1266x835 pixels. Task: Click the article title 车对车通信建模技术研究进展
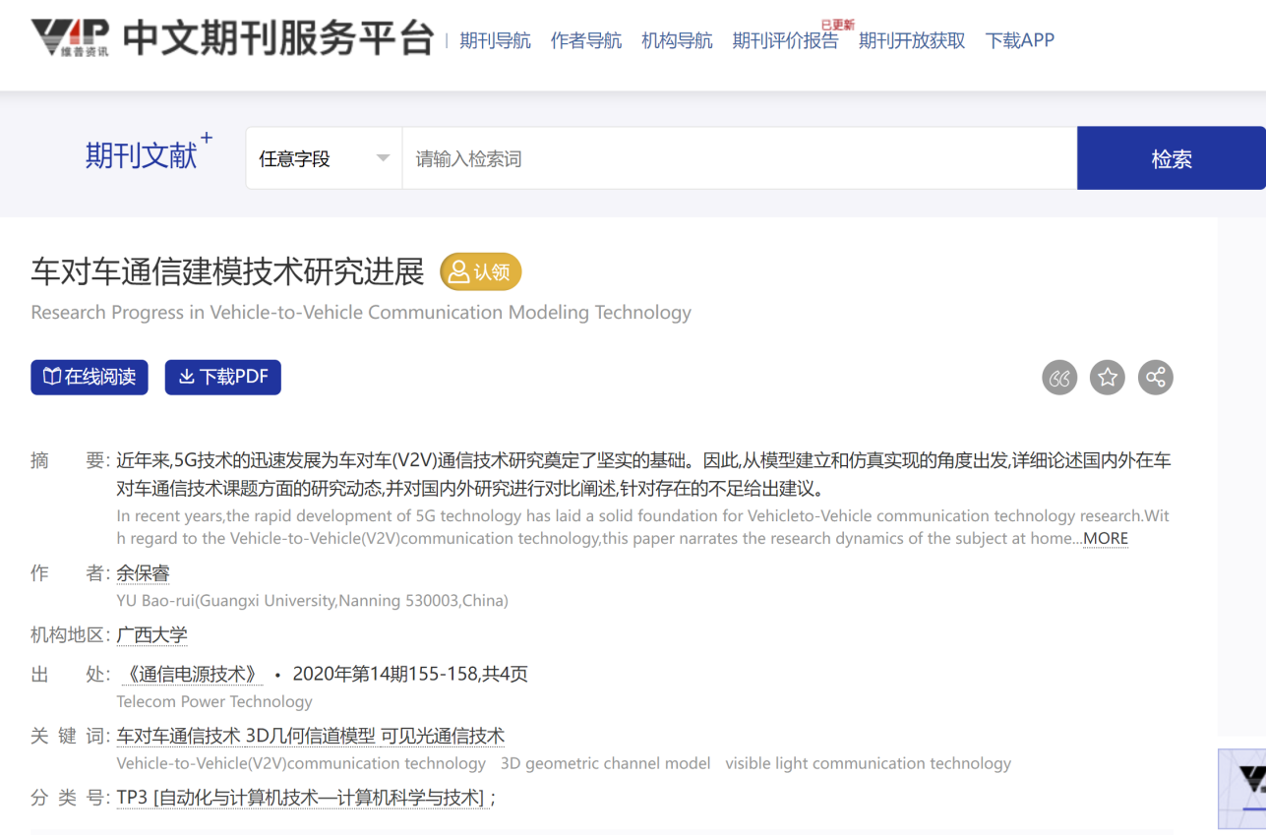click(227, 271)
